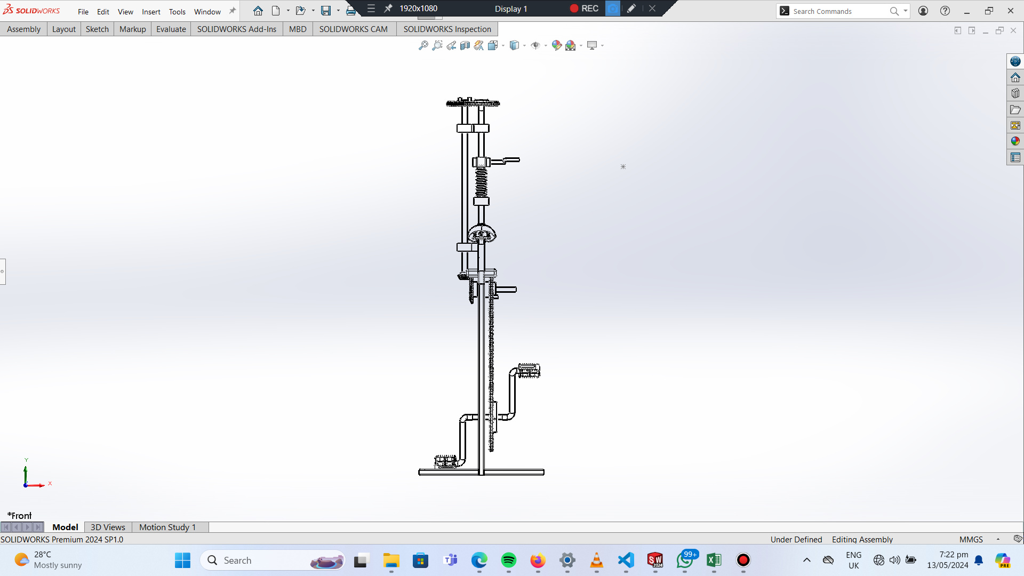The width and height of the screenshot is (1024, 576).
Task: Toggle the REC recording button
Action: [584, 9]
